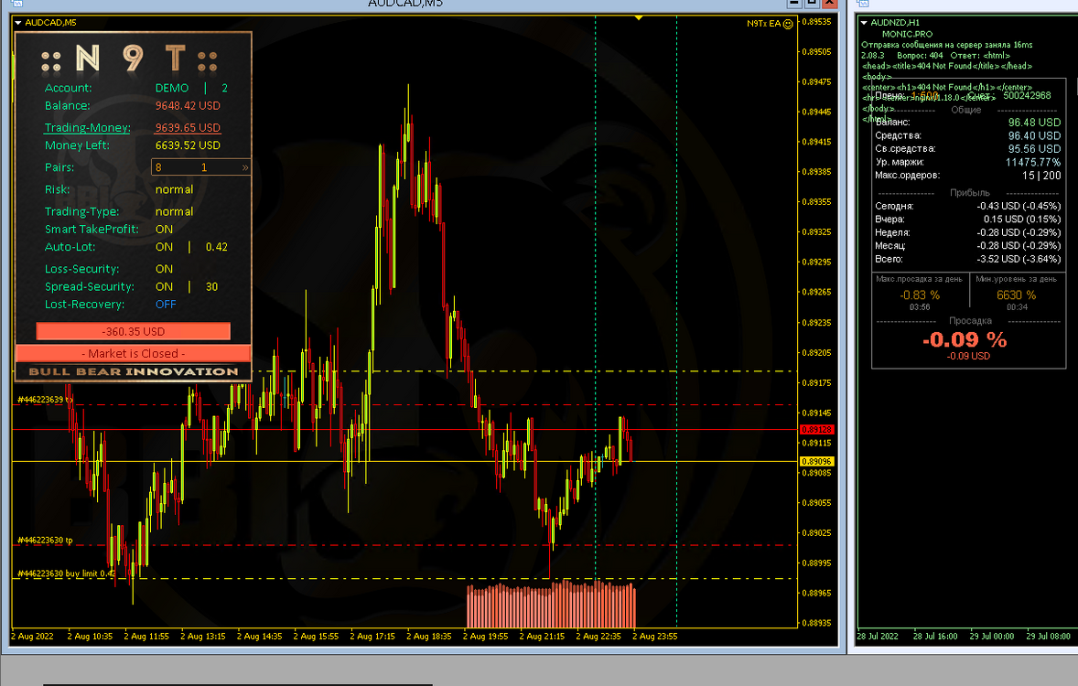Click the Auto-Lot value 0.42
The image size is (1078, 686).
(217, 247)
